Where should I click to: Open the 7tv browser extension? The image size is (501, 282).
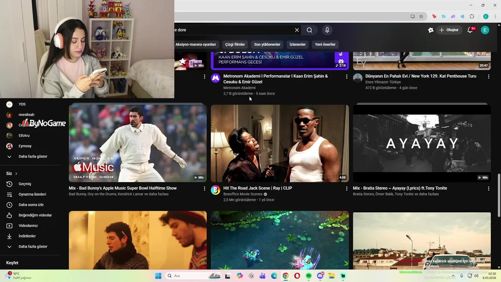point(443,16)
